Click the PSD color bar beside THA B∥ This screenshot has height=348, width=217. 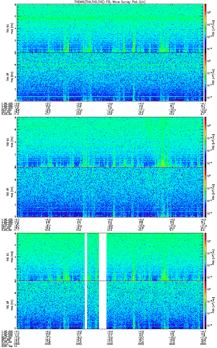(x=205, y=77)
